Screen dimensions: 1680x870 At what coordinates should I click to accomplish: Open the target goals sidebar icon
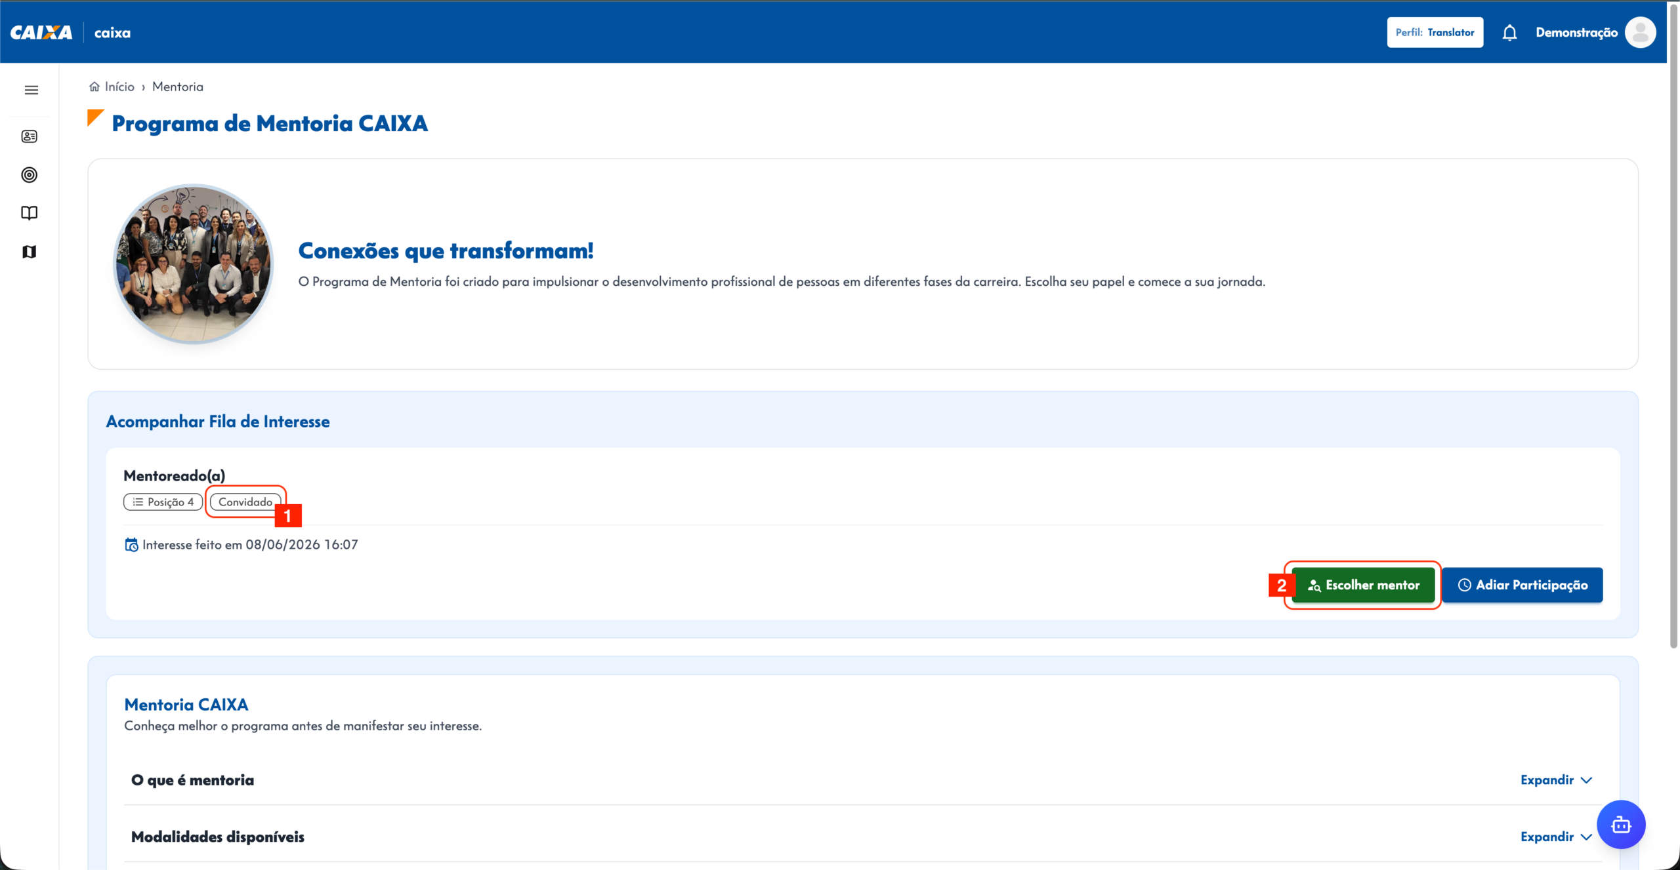click(x=30, y=175)
